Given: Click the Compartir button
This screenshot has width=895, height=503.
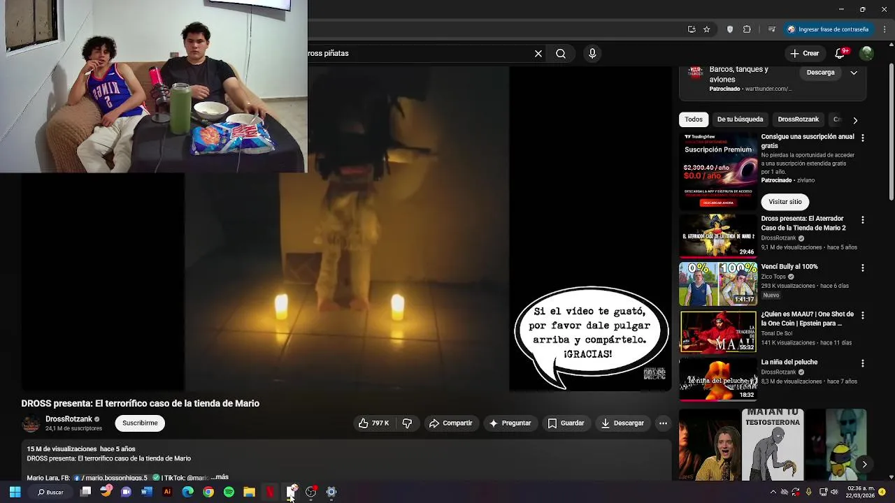Looking at the screenshot, I should pyautogui.click(x=450, y=423).
